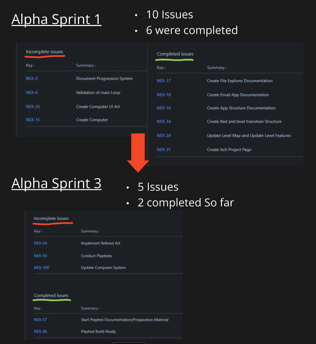Click the Alpha Sprint 1 heading

tap(56, 19)
